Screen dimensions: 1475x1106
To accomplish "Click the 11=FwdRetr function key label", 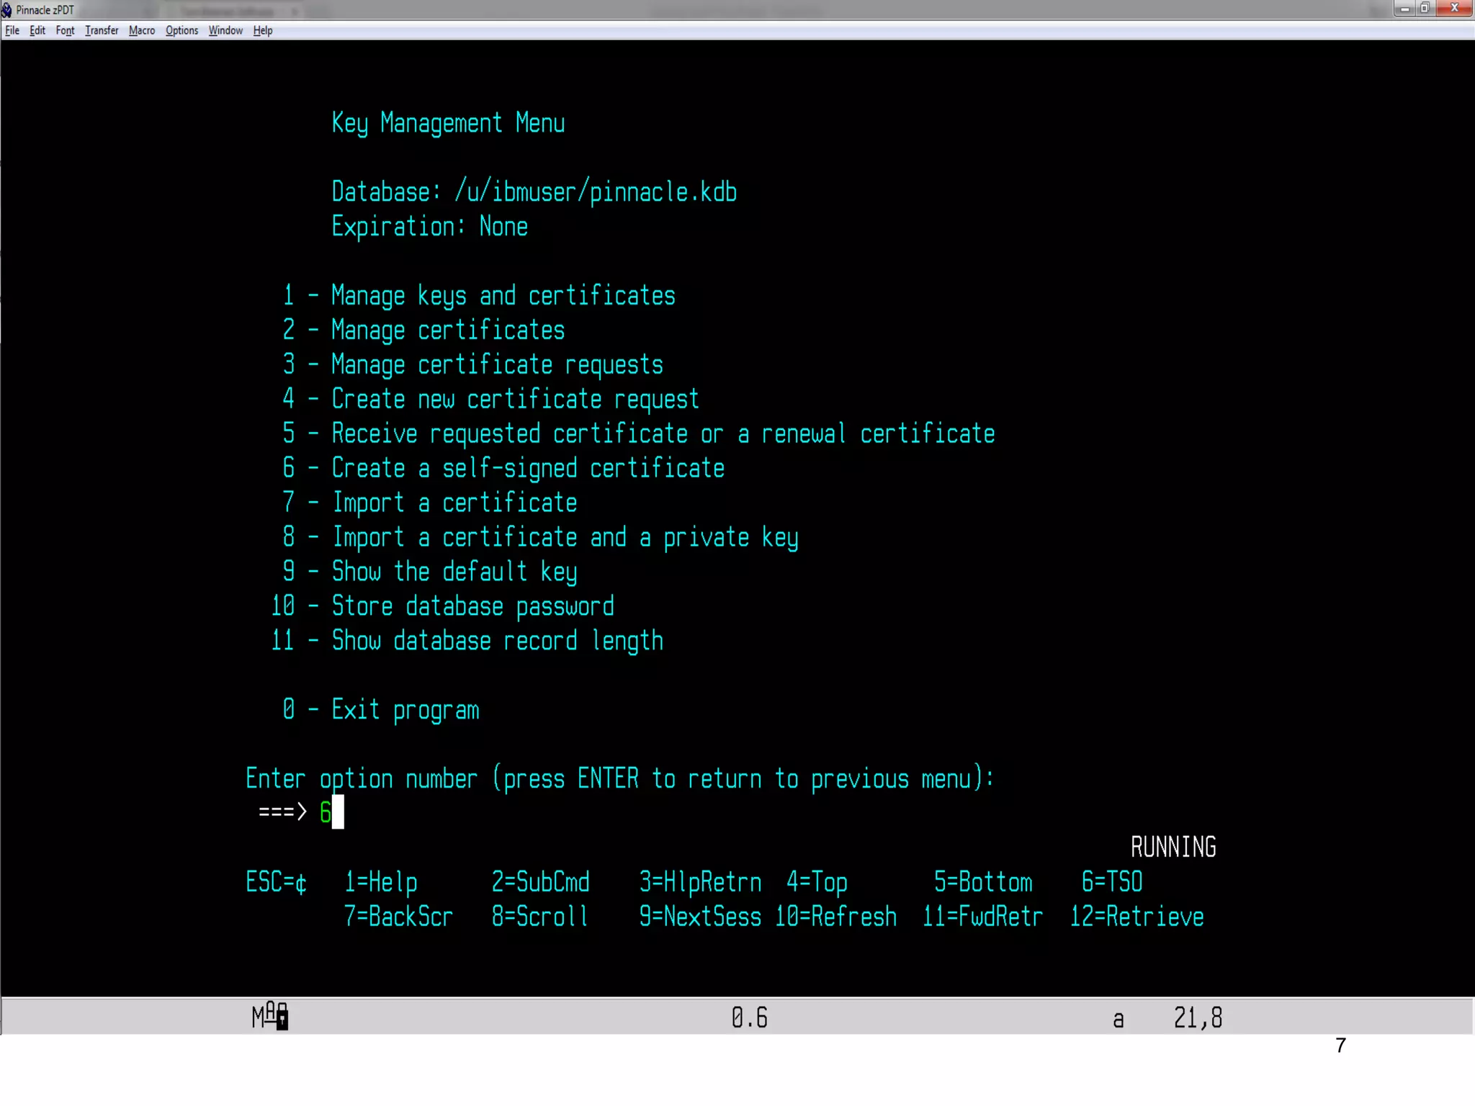I will (983, 917).
